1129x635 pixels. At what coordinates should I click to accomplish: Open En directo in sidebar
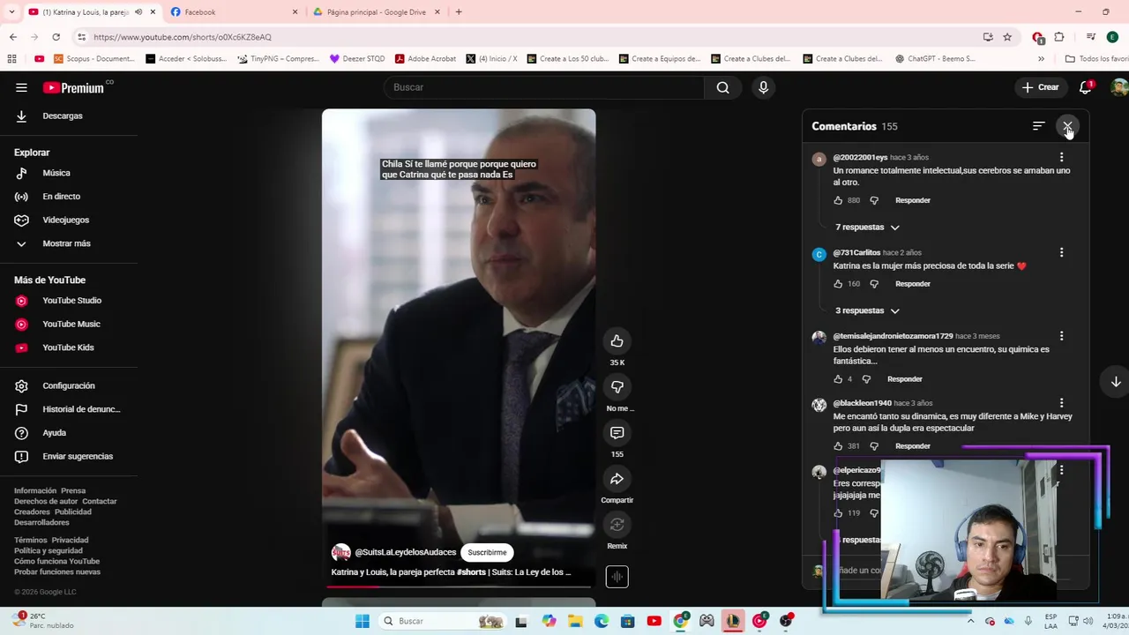(61, 197)
